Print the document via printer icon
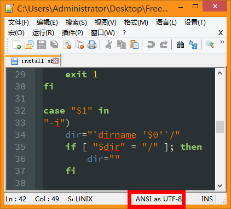231x209 pixels. [x=92, y=44]
